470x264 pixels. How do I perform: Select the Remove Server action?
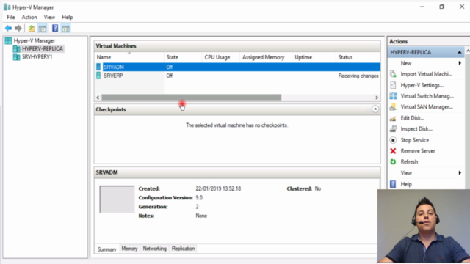(418, 151)
